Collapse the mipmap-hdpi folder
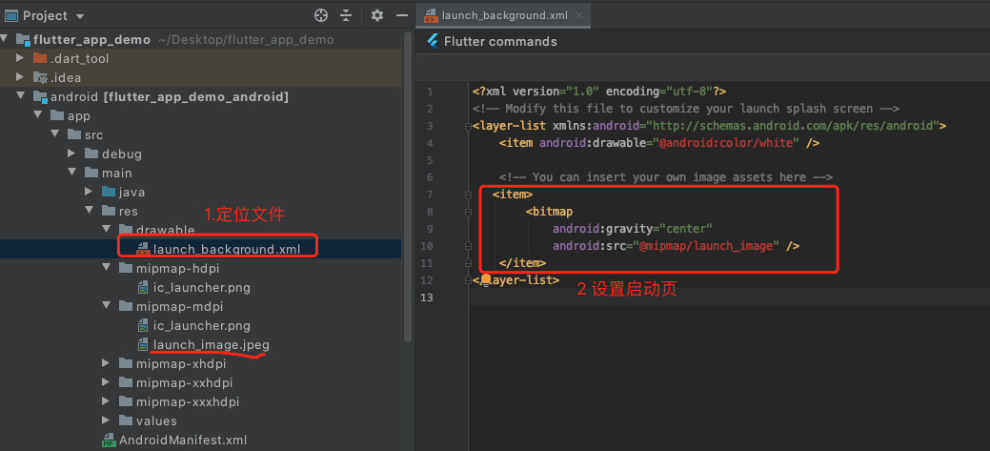 106,268
